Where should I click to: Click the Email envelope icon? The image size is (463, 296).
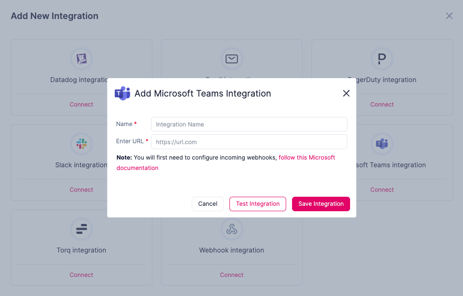point(232,59)
